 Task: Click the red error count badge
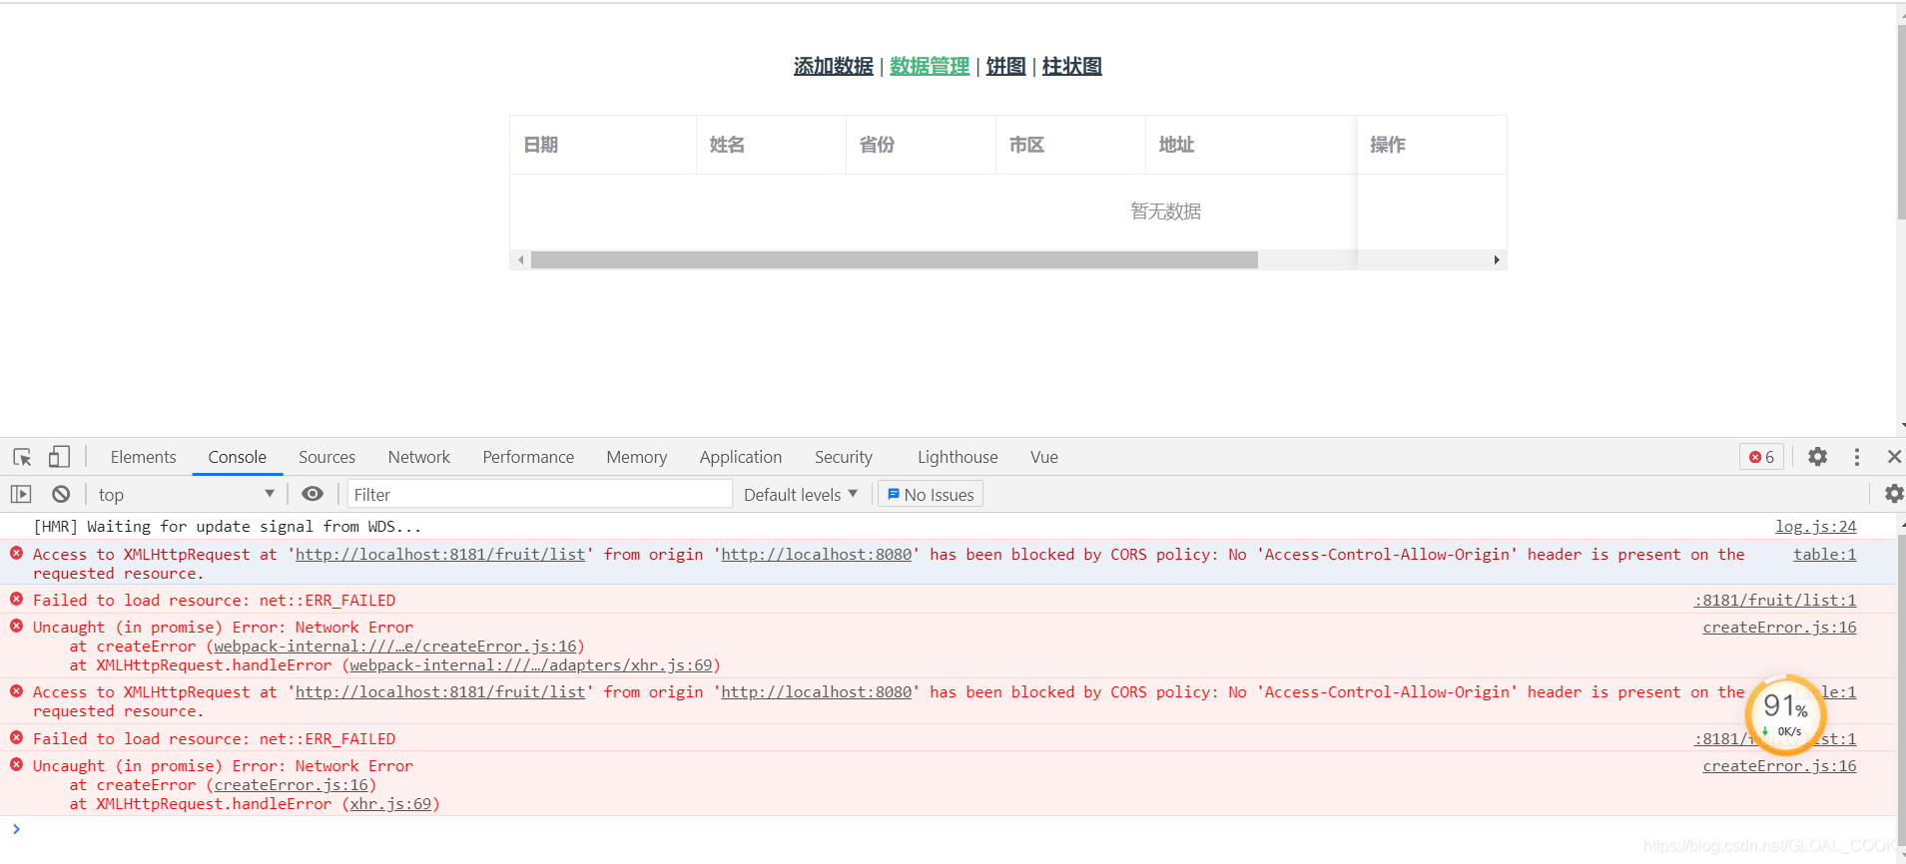(x=1761, y=457)
